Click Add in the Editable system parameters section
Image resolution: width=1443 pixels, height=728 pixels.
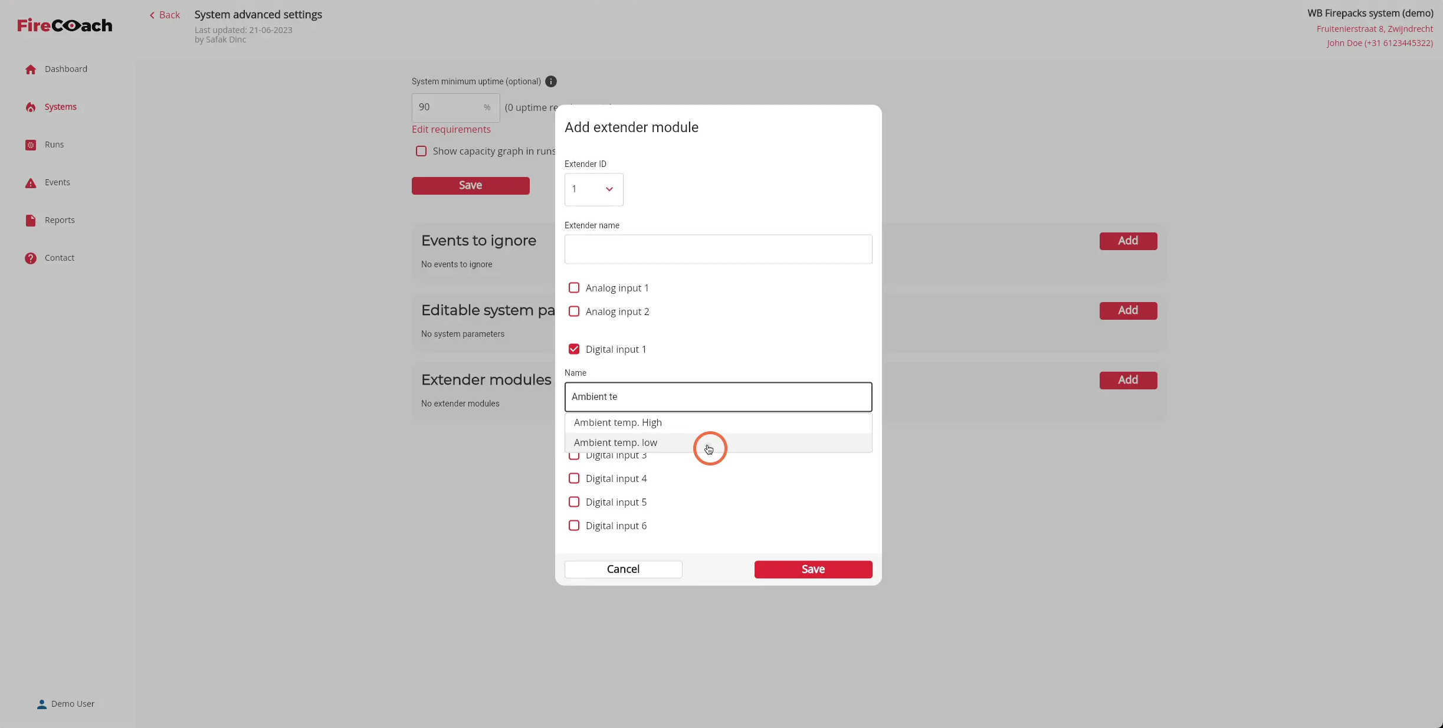[x=1128, y=310]
